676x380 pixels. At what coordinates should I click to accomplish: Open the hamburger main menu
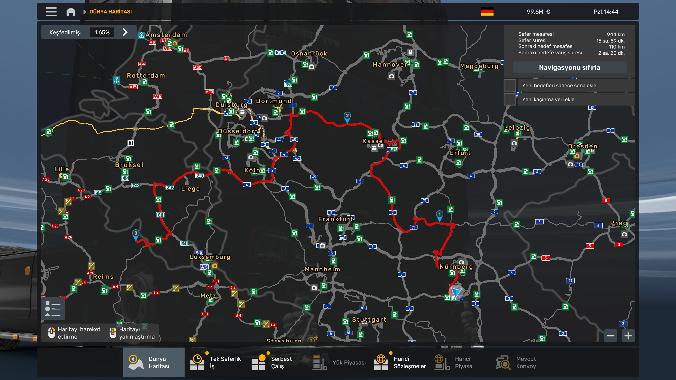point(51,12)
